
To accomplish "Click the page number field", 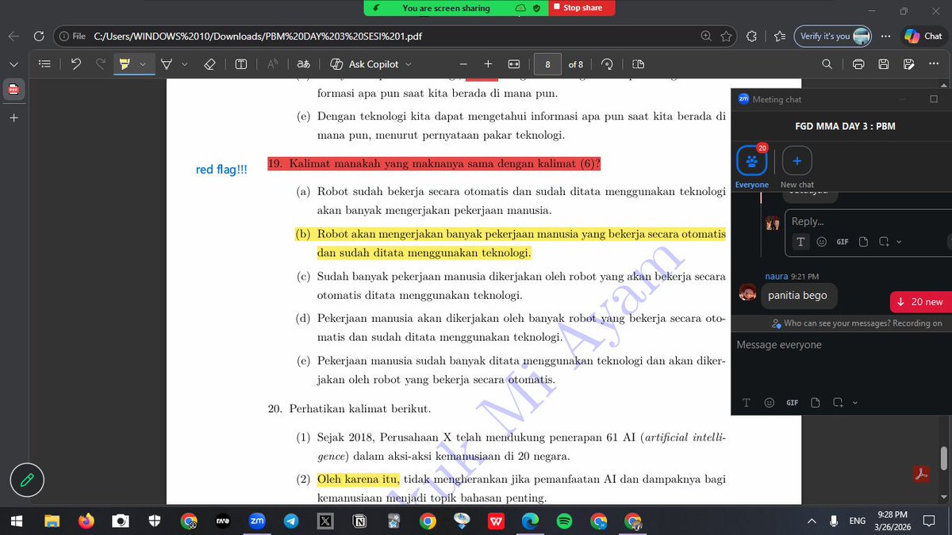I will (547, 64).
